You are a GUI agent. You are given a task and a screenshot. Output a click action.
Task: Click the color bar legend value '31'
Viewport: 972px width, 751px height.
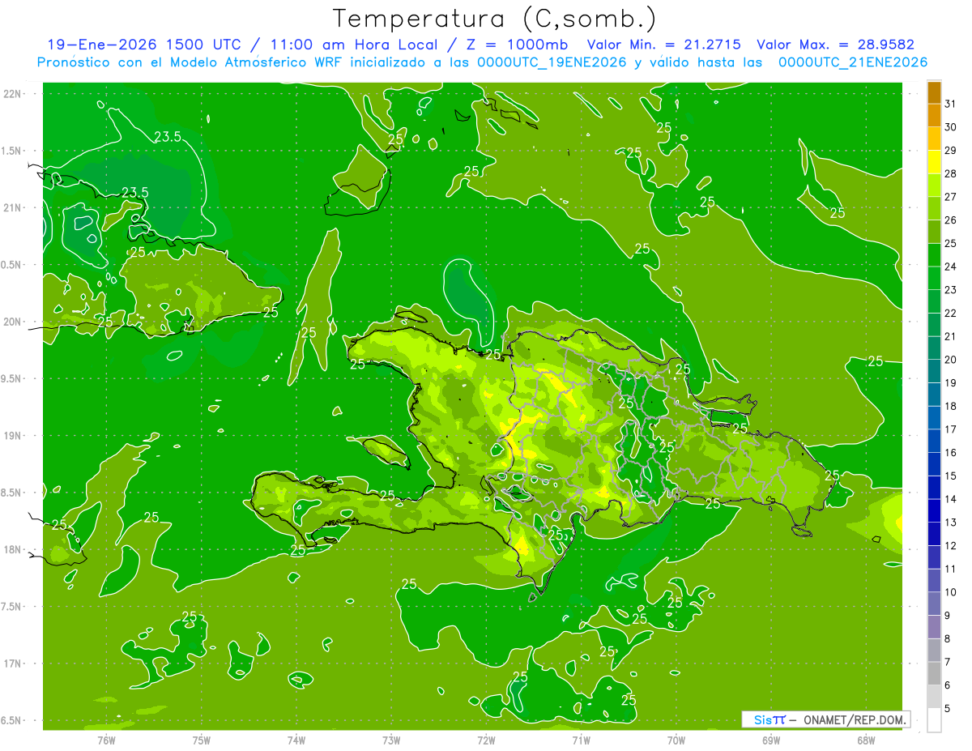pos(951,104)
